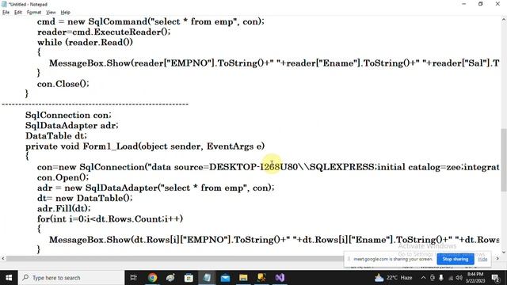507x285 pixels.
Task: Click the horizontal scrollbar track
Action: coord(174,259)
